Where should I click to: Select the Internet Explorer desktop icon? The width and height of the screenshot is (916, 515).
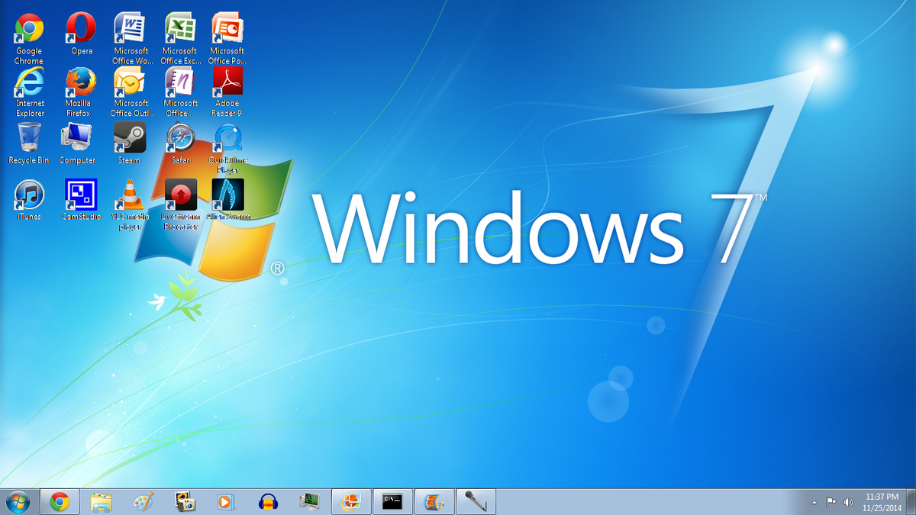[30, 92]
